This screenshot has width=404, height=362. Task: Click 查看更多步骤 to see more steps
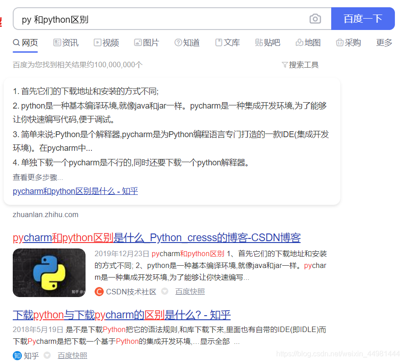click(x=38, y=177)
